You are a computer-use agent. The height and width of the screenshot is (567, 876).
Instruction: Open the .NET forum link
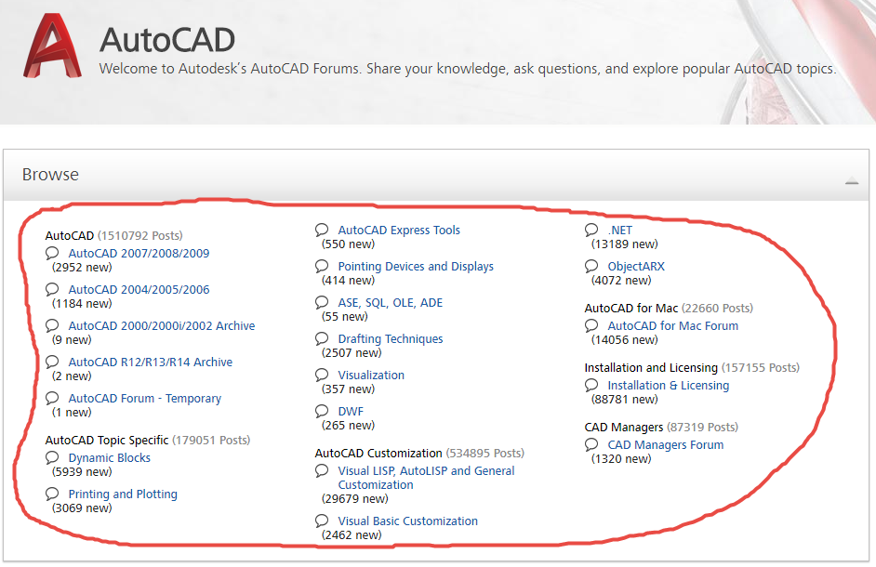tap(619, 231)
